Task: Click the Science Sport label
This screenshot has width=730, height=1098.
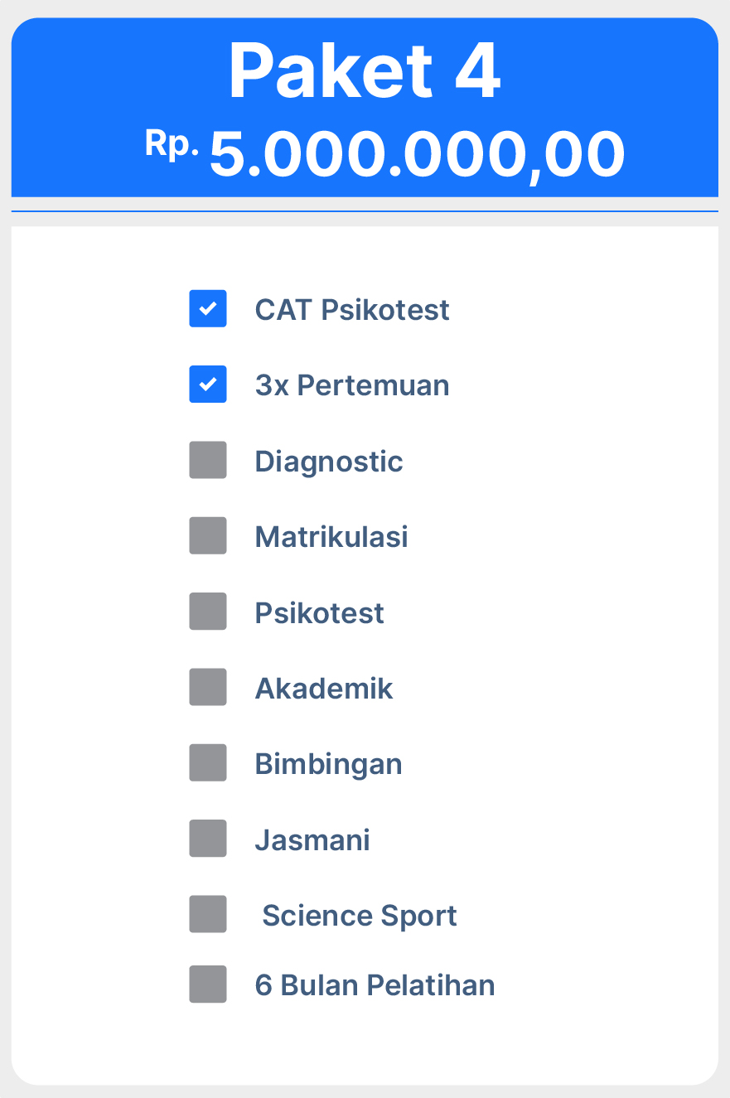Action: coord(360,916)
